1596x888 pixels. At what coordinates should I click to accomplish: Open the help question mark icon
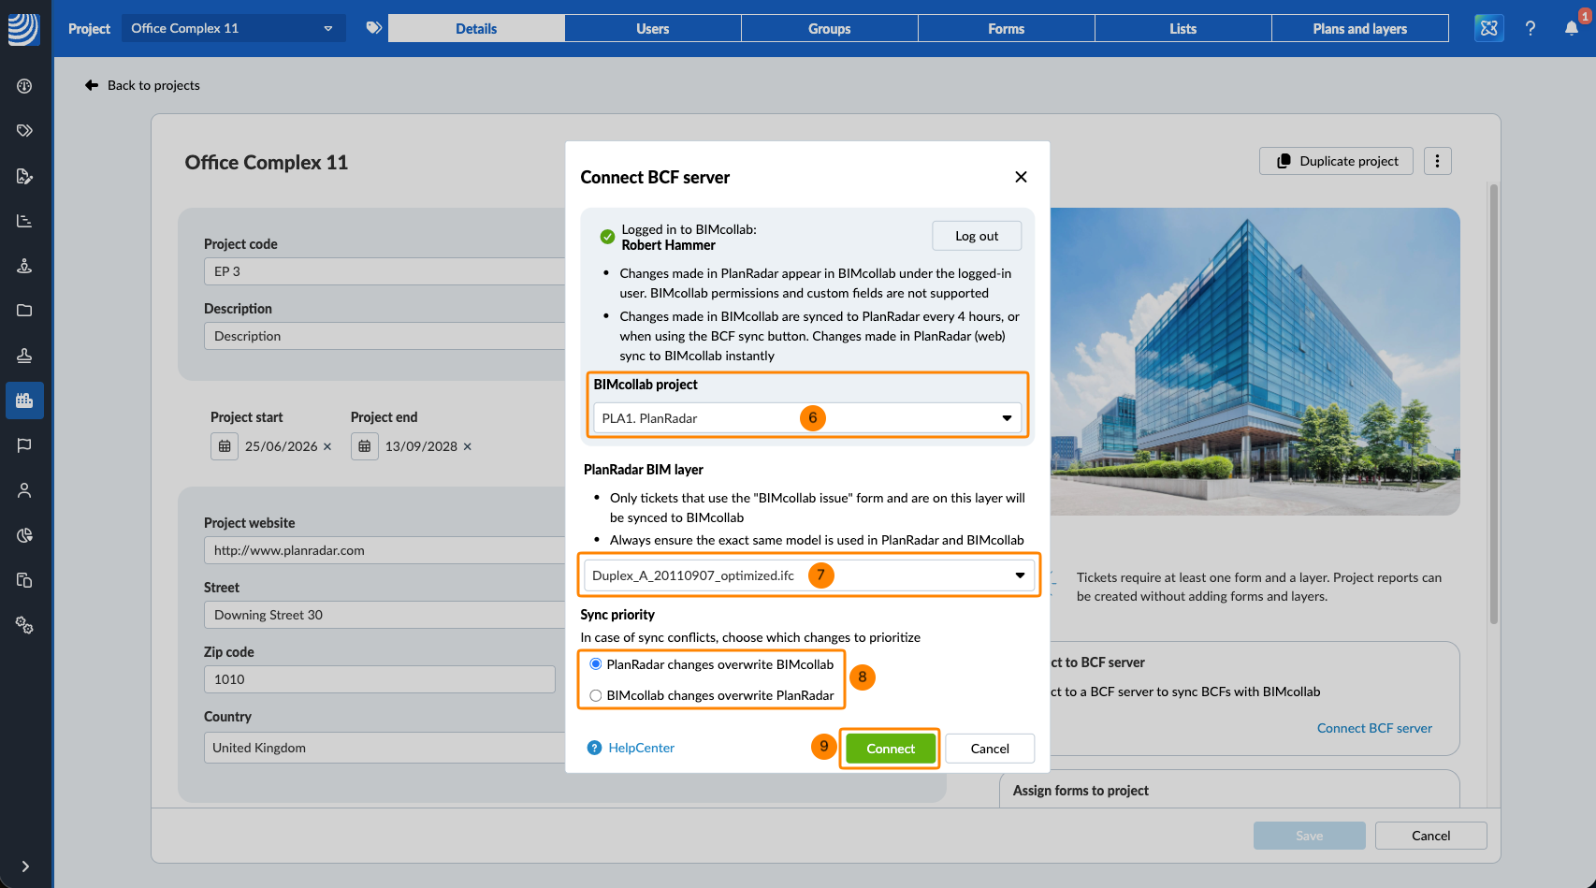pos(1531,28)
